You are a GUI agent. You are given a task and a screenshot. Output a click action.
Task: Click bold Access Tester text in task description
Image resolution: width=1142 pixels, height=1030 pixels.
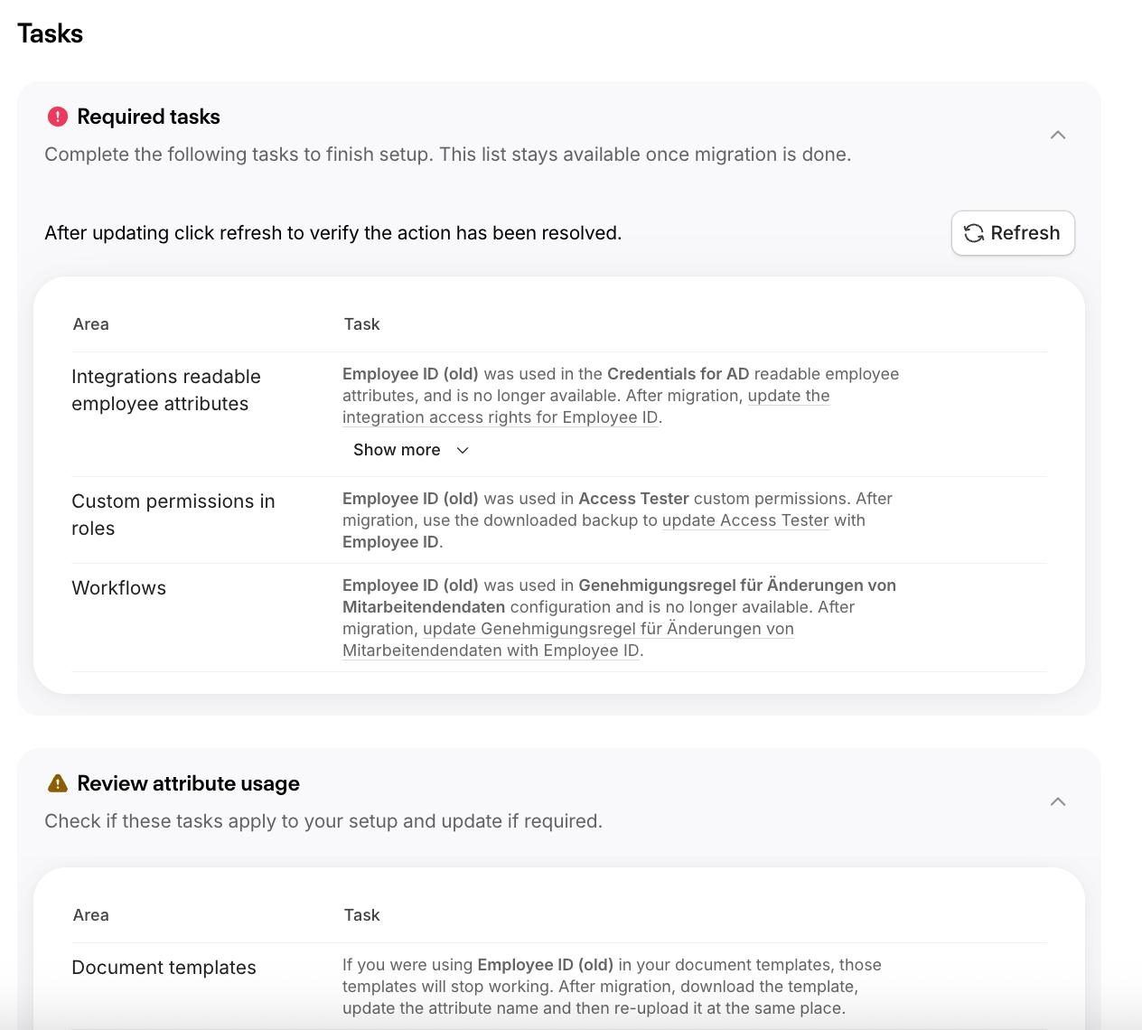click(x=634, y=499)
